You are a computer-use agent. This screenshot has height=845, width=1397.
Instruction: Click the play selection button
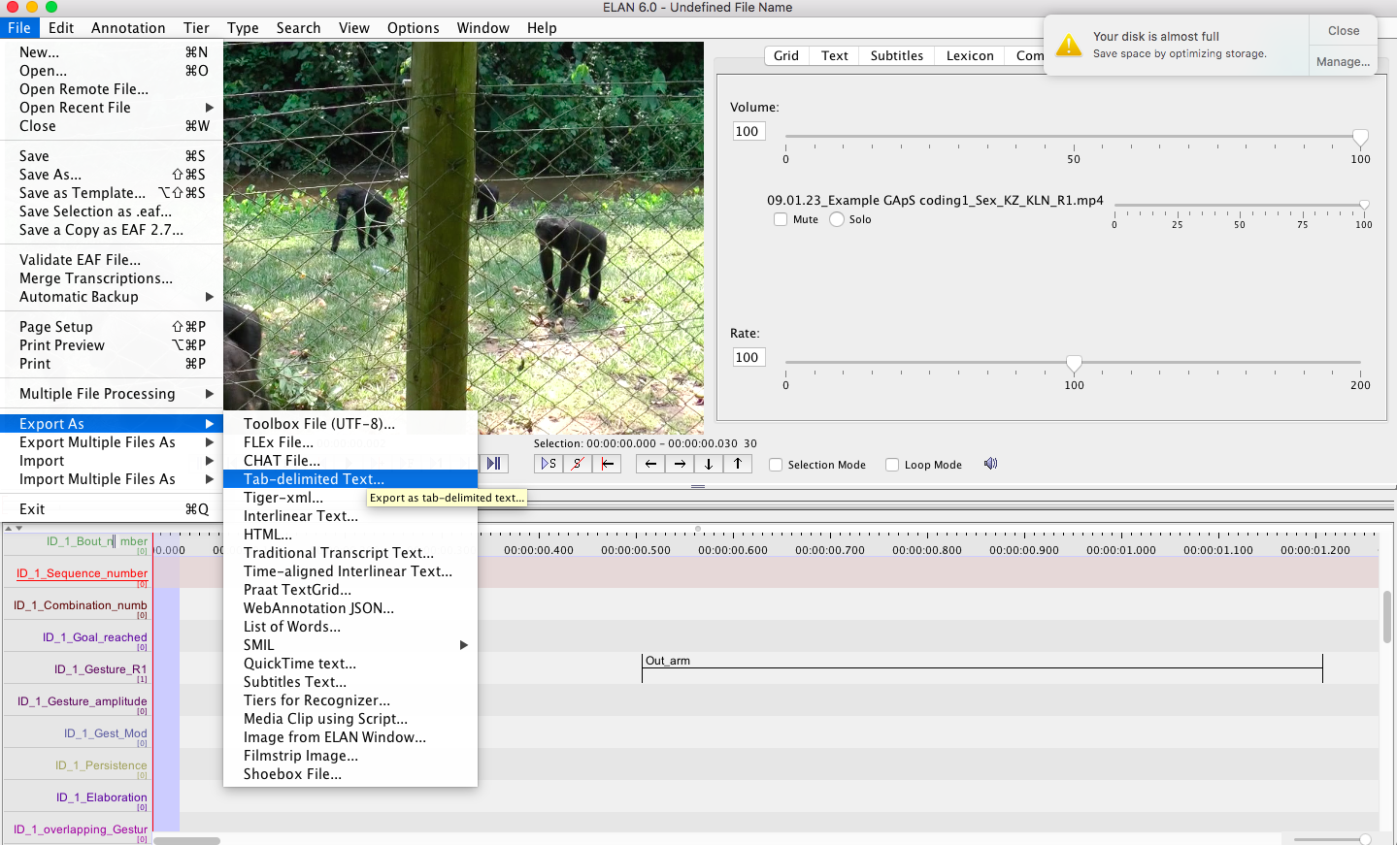point(549,464)
